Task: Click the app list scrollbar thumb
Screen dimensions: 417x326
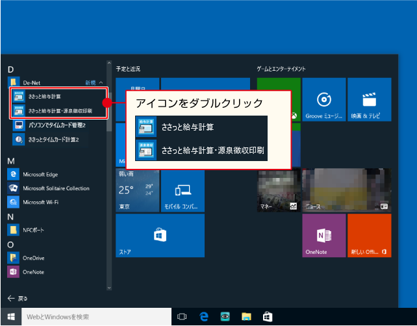Action: click(109, 112)
